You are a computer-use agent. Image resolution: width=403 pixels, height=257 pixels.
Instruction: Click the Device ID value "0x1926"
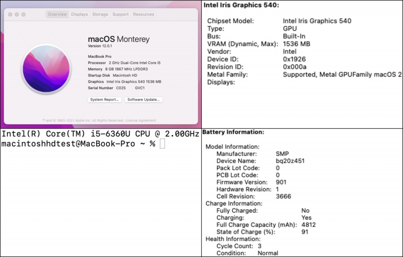click(294, 59)
